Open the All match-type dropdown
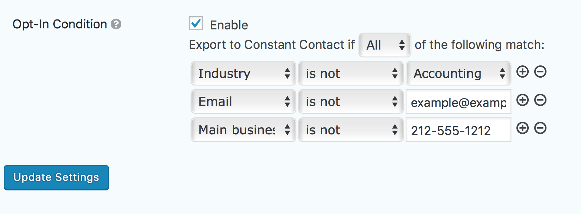581x214 pixels. (x=385, y=45)
